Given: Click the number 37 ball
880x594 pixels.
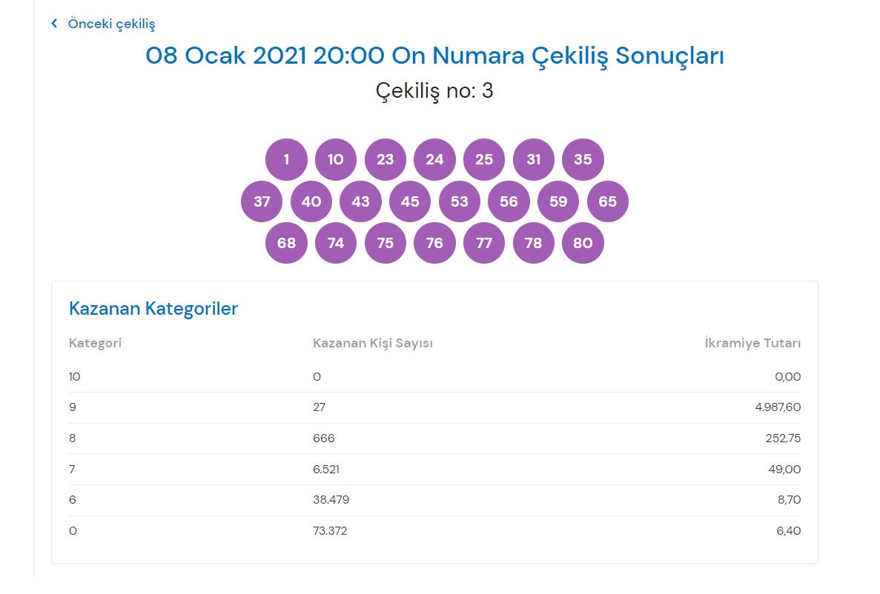Looking at the screenshot, I should pyautogui.click(x=262, y=201).
